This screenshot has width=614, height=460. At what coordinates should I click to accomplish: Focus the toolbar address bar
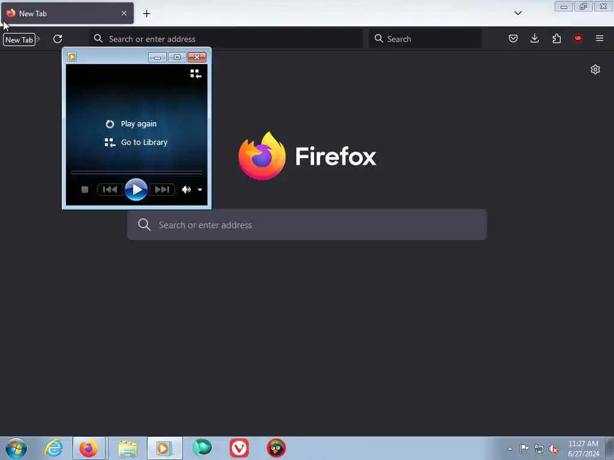pyautogui.click(x=226, y=39)
